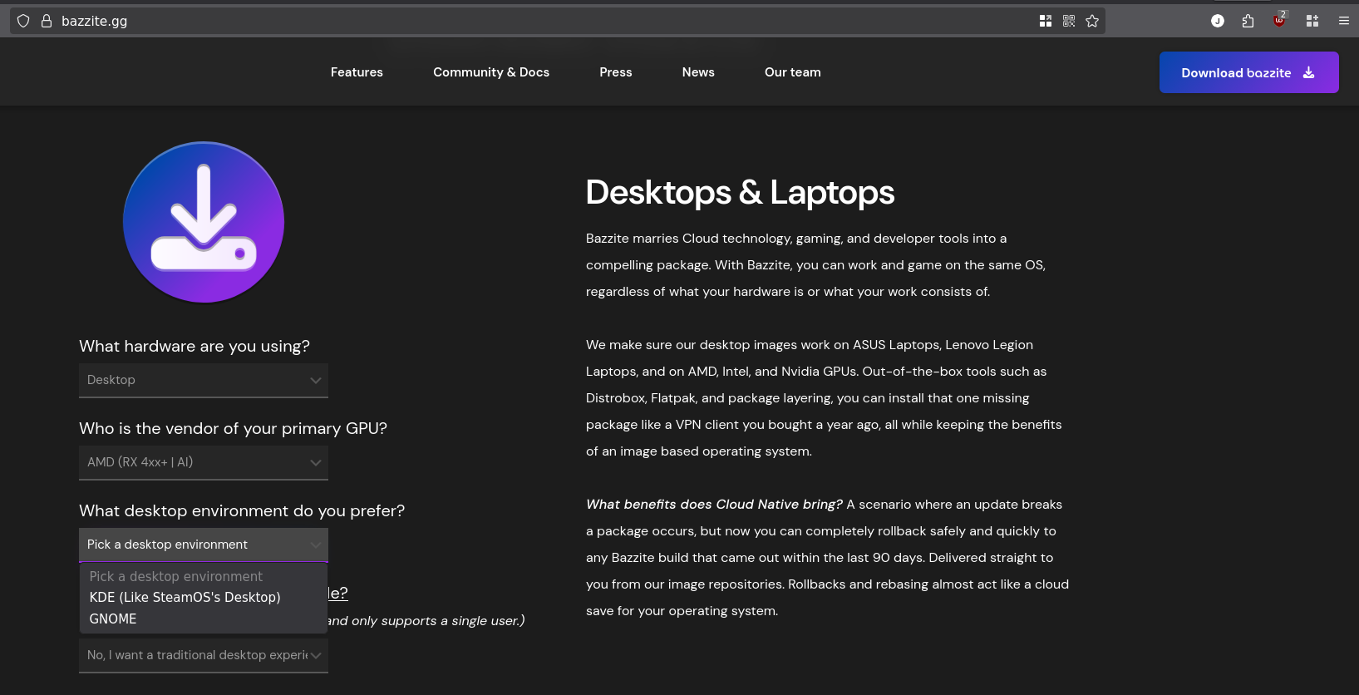Open the Features nav item
Image resolution: width=1359 pixels, height=695 pixels.
click(357, 72)
